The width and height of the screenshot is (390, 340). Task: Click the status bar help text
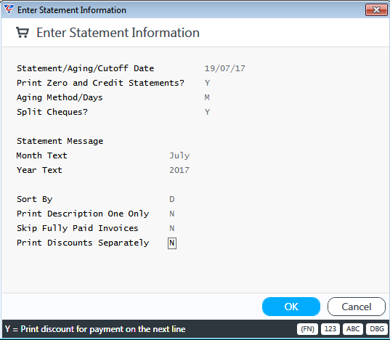(x=95, y=329)
